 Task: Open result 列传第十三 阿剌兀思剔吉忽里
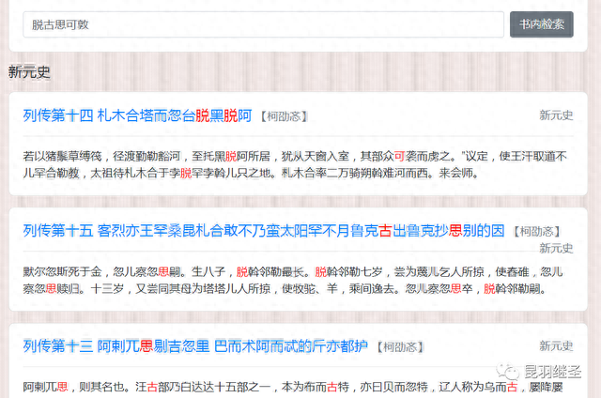(195, 346)
